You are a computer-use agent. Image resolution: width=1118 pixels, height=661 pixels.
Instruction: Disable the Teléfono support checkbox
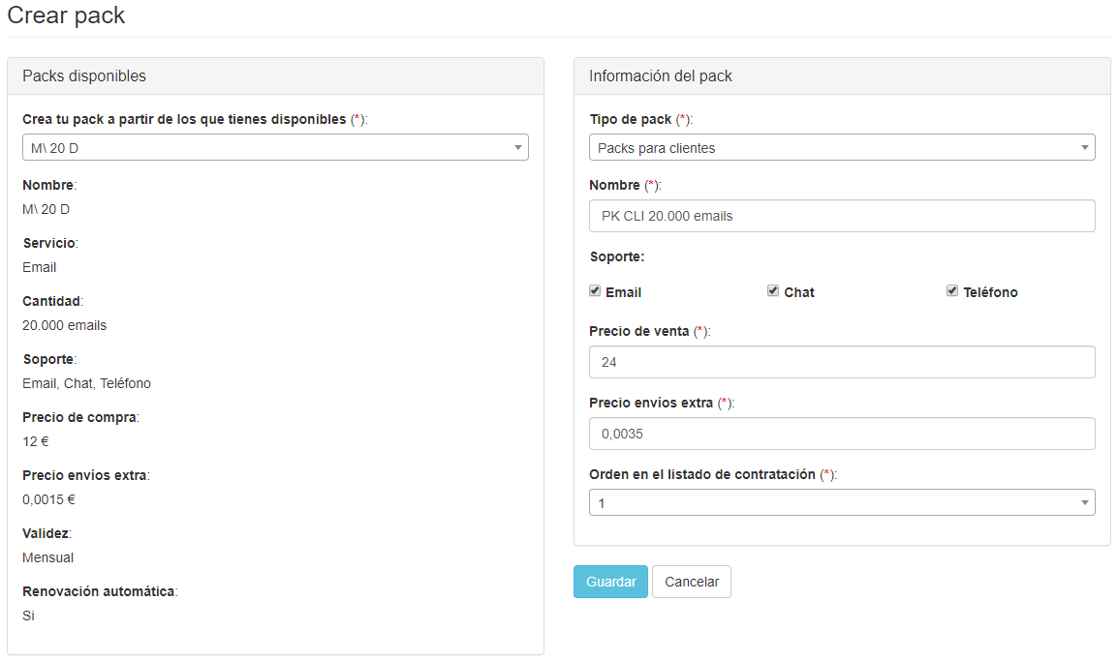click(952, 291)
